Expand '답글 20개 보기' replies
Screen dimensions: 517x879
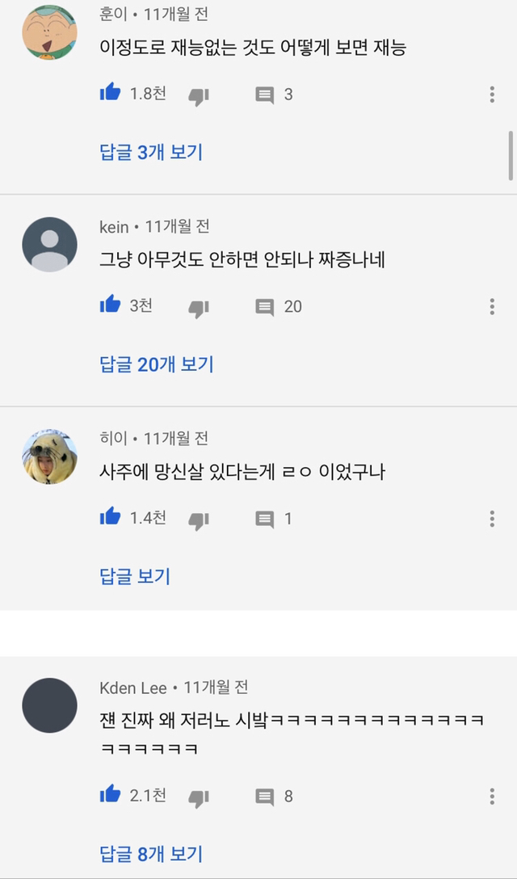[x=157, y=364]
